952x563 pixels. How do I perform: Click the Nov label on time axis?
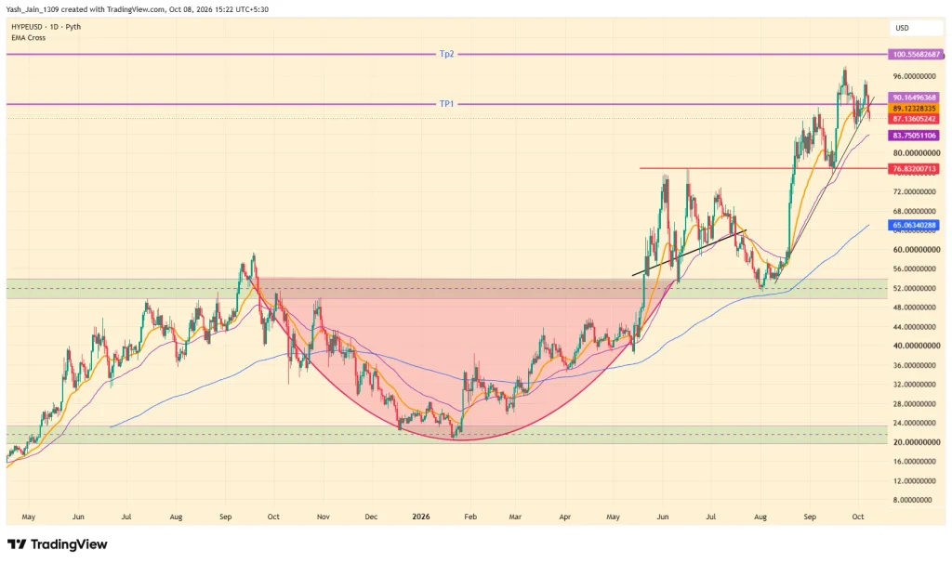(x=323, y=517)
